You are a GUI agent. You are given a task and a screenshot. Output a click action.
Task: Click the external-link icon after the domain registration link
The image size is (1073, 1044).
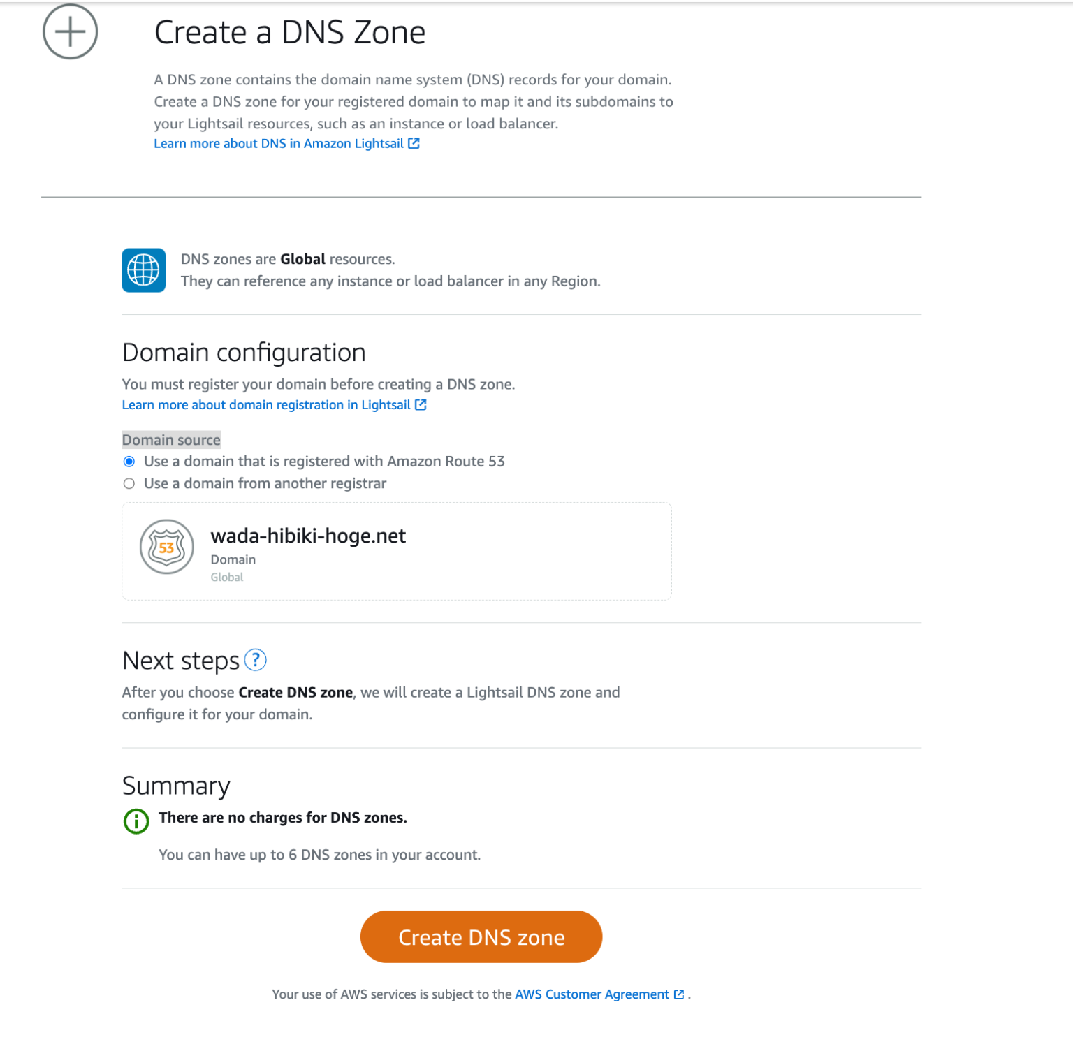tap(421, 404)
